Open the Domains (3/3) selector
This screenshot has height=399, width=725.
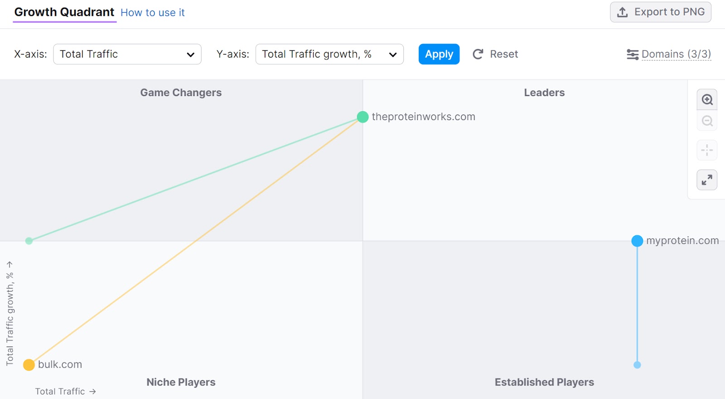tap(676, 54)
